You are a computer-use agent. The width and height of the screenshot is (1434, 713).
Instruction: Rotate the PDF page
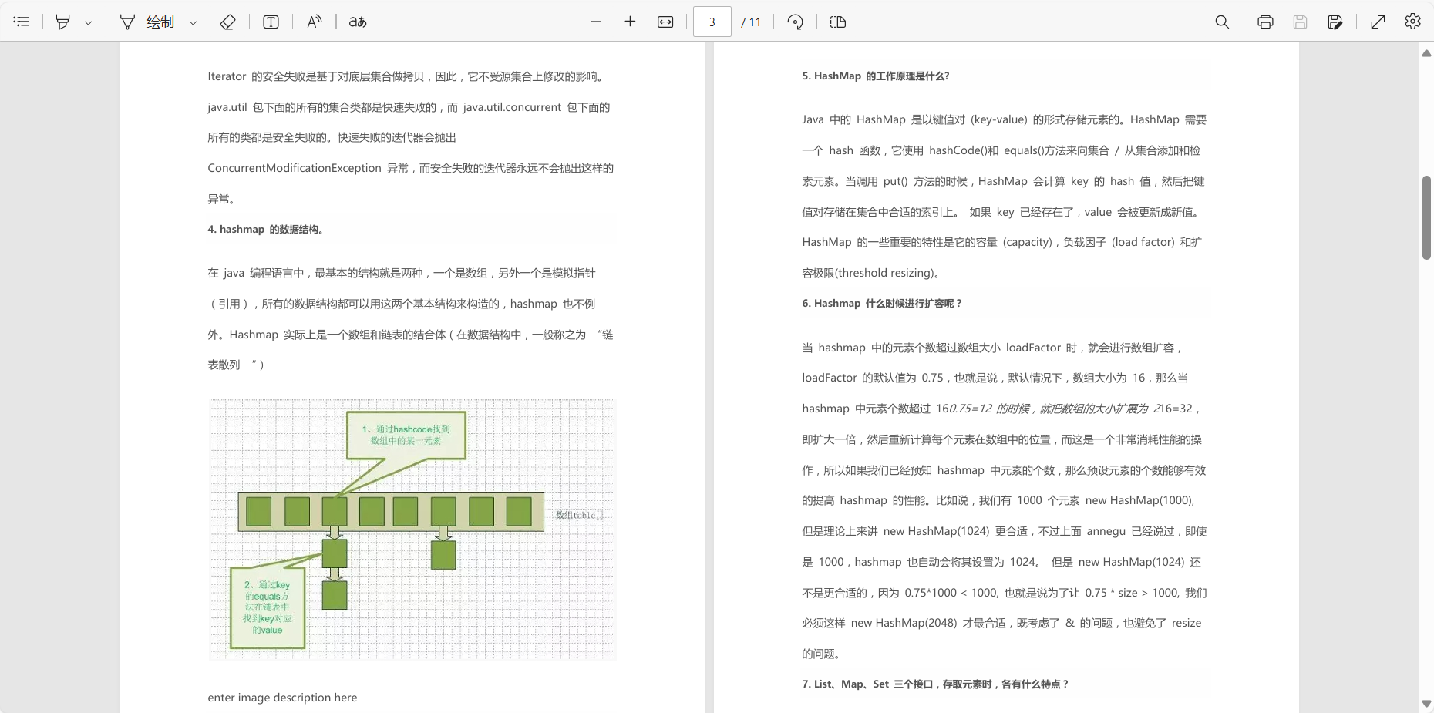pyautogui.click(x=796, y=22)
